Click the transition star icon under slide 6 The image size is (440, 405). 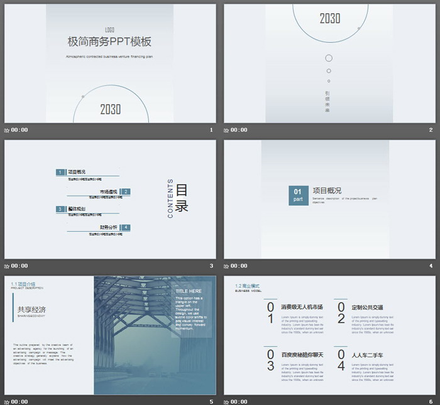[227, 401]
